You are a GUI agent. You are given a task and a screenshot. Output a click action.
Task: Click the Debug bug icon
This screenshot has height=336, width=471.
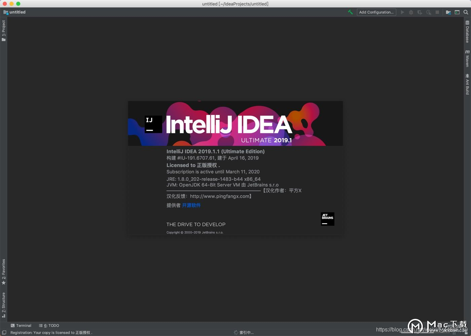[411, 12]
